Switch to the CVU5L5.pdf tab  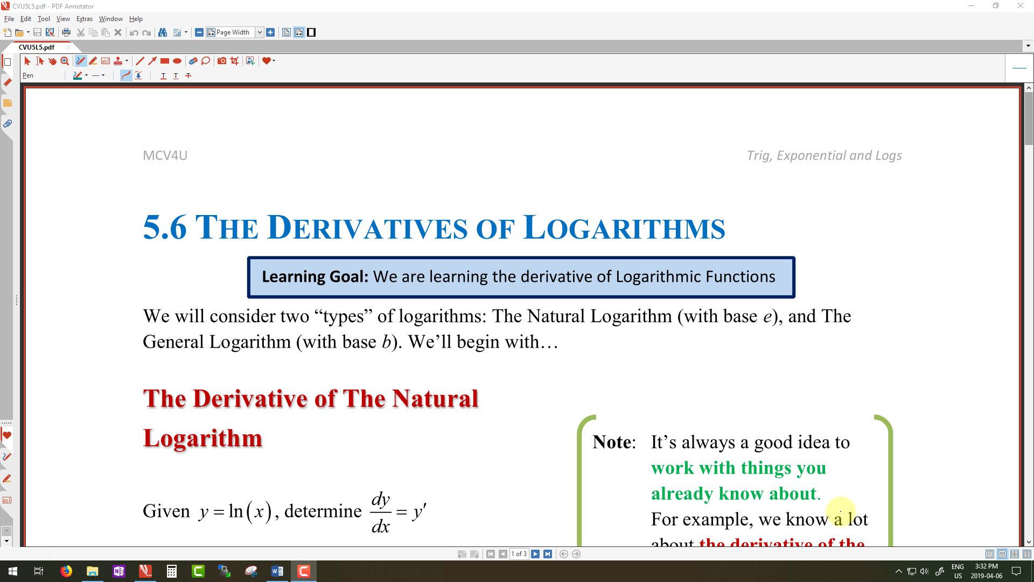(x=37, y=47)
